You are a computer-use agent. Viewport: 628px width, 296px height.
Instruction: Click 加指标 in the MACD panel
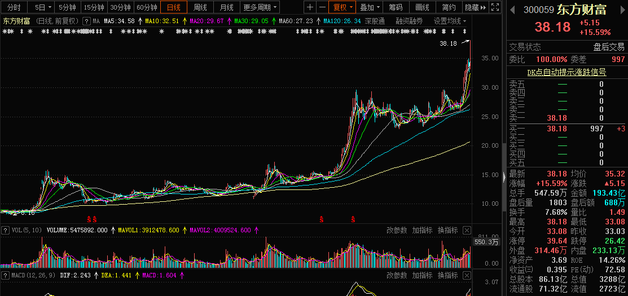point(422,275)
